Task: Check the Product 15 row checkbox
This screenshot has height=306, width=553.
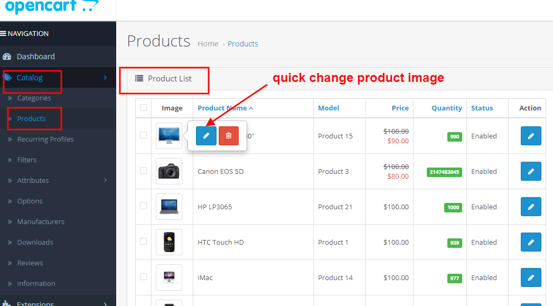Action: click(x=143, y=135)
